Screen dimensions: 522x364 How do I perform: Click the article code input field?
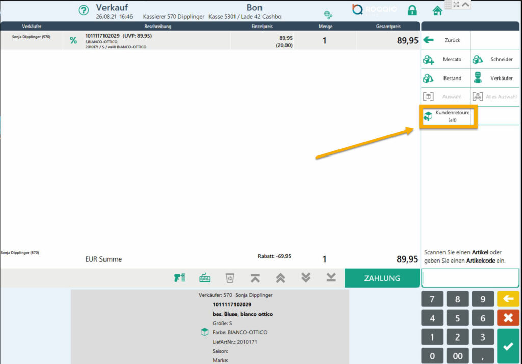pyautogui.click(x=470, y=278)
